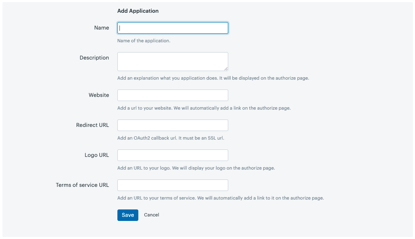415x239 pixels.
Task: Click the "Name" field label
Action: (101, 28)
